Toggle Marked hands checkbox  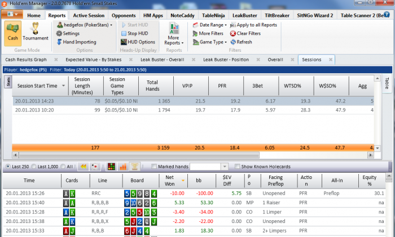coord(154,167)
